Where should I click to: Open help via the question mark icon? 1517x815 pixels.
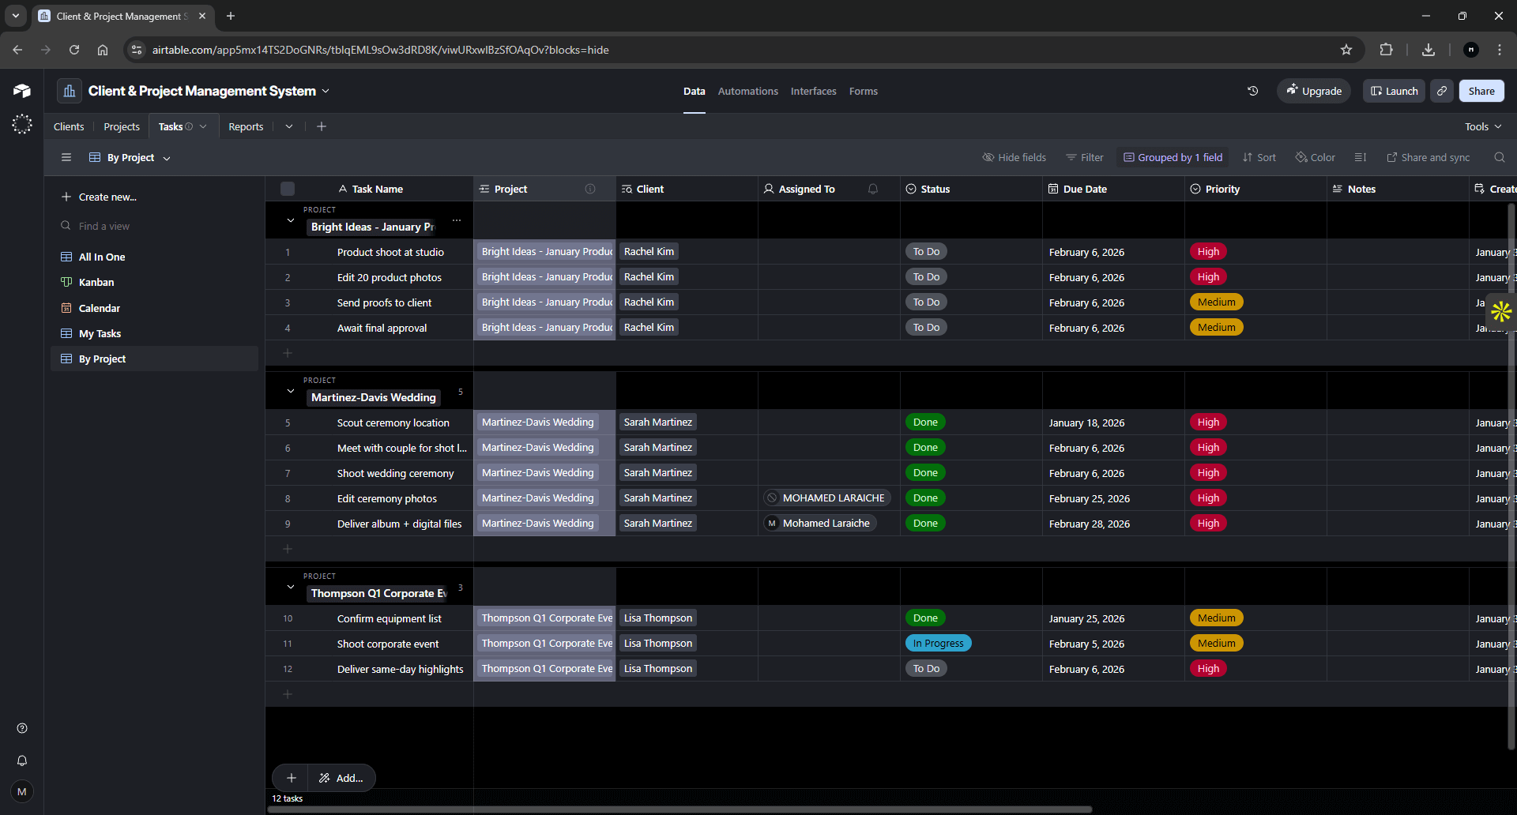pos(21,728)
